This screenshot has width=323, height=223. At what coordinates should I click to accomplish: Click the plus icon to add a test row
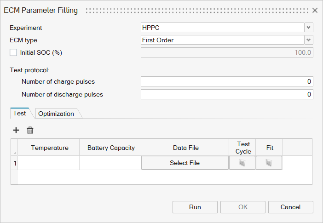click(x=16, y=130)
